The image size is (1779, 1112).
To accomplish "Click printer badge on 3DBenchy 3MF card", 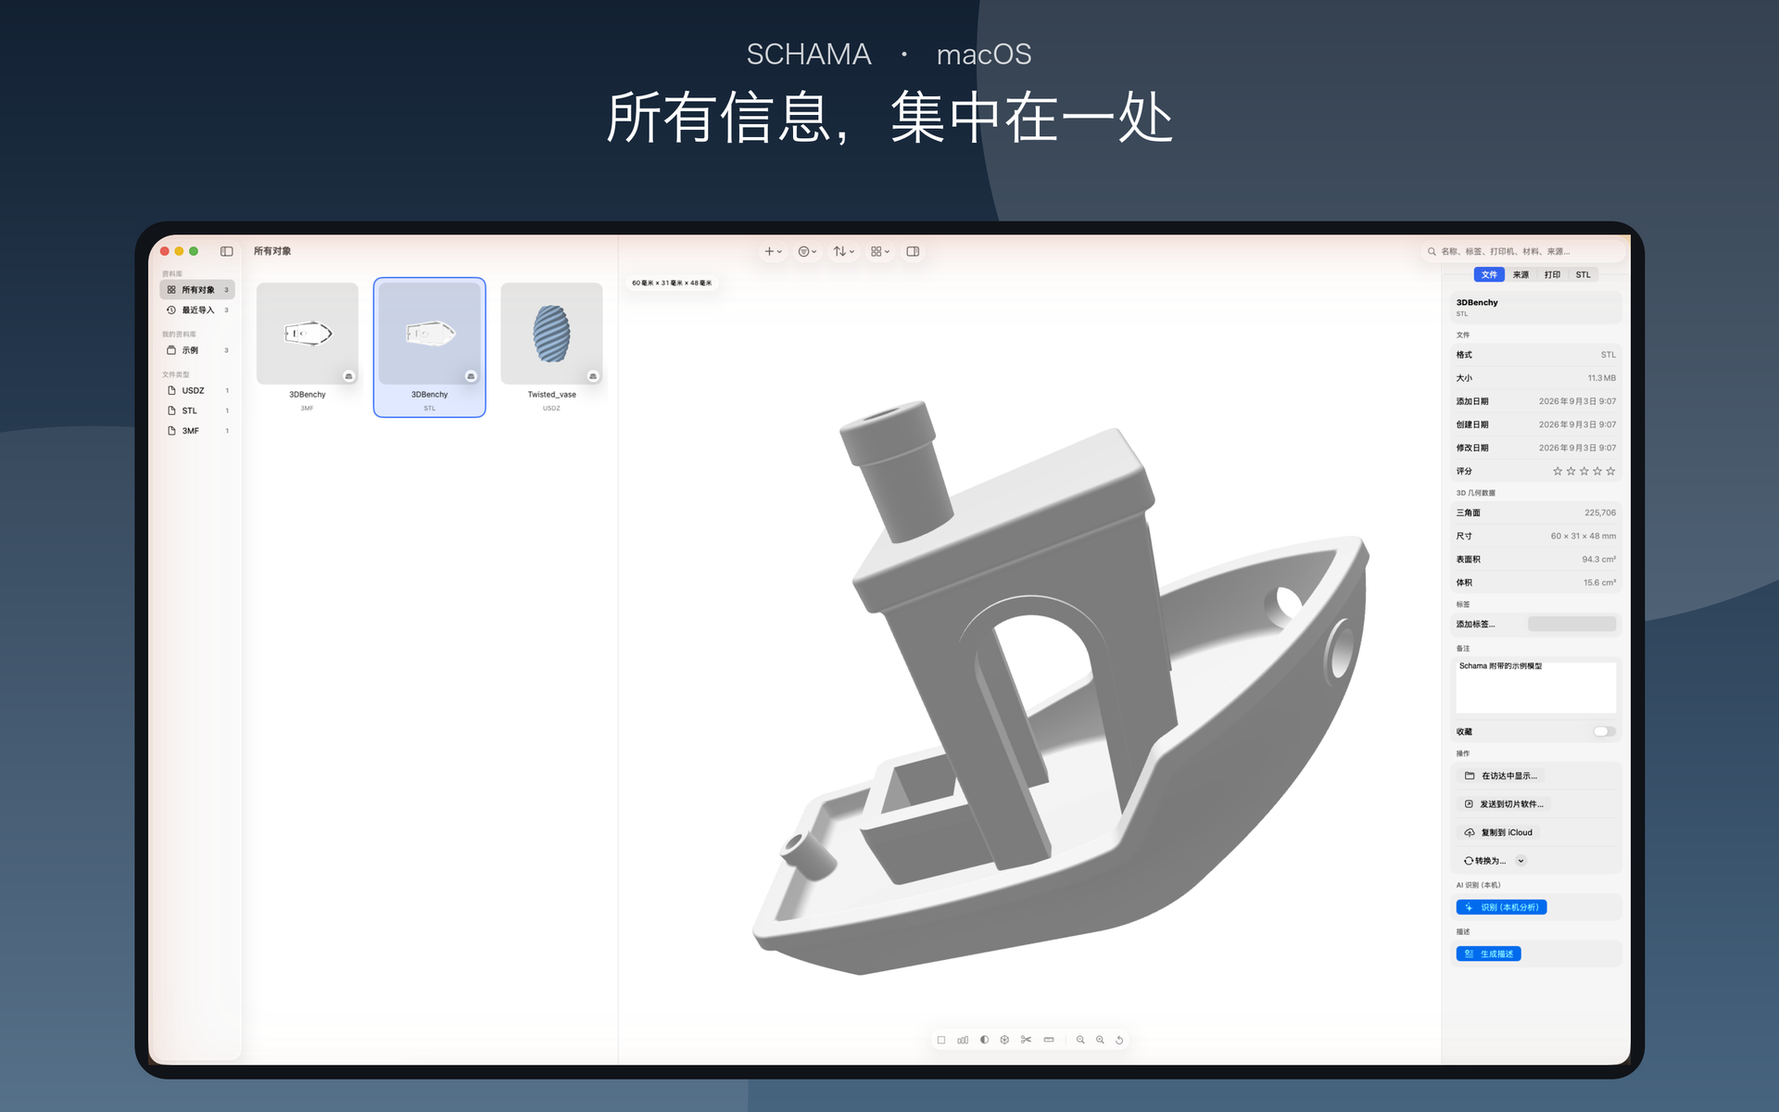I will (348, 376).
